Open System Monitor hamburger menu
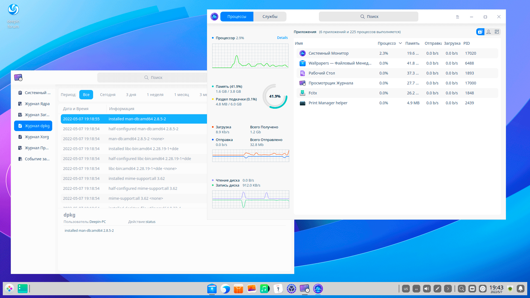 point(457,17)
